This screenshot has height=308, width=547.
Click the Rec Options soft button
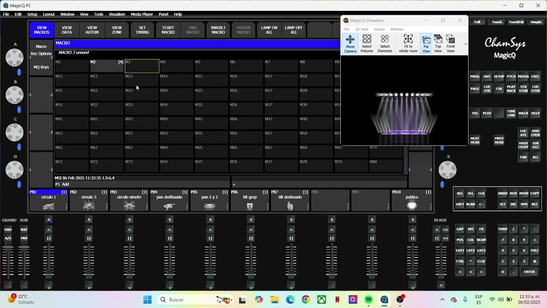[x=41, y=53]
